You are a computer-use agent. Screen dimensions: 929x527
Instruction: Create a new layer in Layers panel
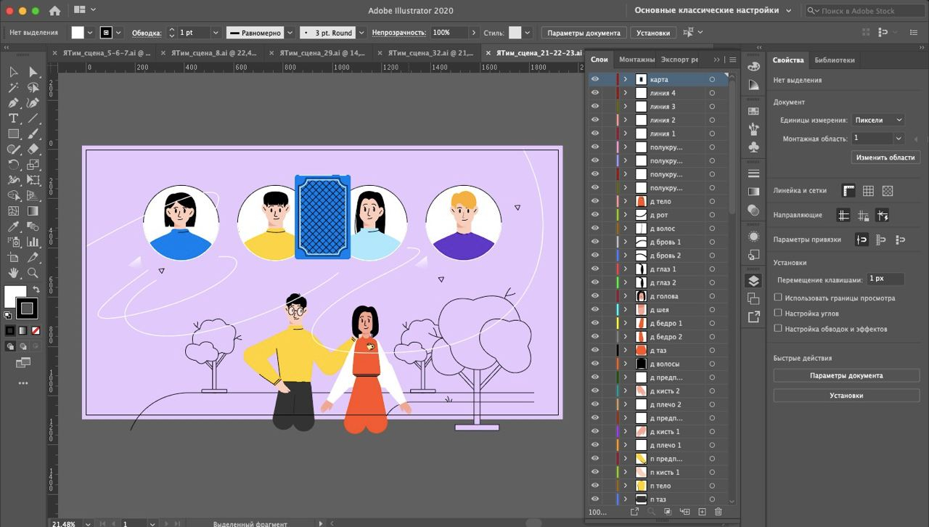[702, 512]
